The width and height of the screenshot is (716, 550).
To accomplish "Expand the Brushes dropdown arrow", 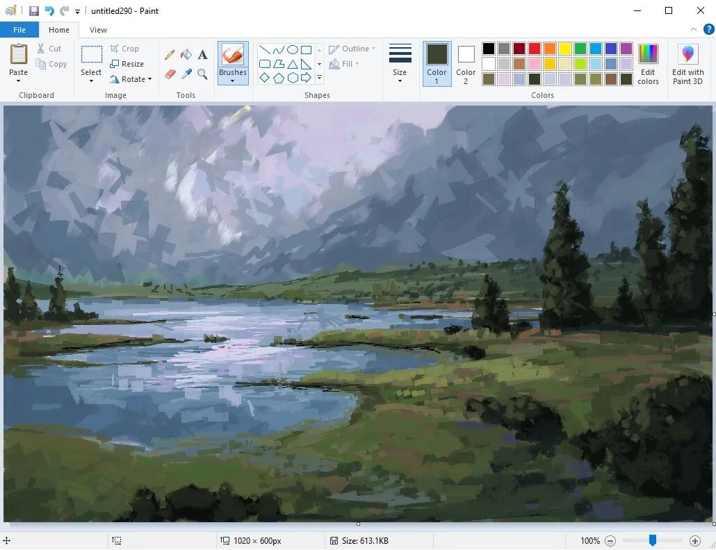I will (233, 81).
